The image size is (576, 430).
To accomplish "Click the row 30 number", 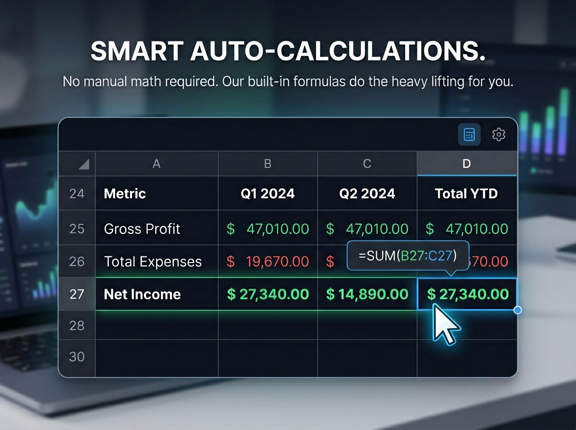I will (x=77, y=357).
